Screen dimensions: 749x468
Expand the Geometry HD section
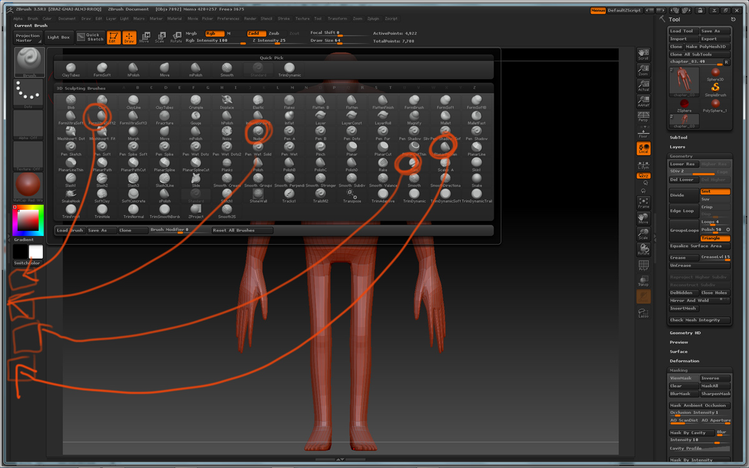point(685,333)
